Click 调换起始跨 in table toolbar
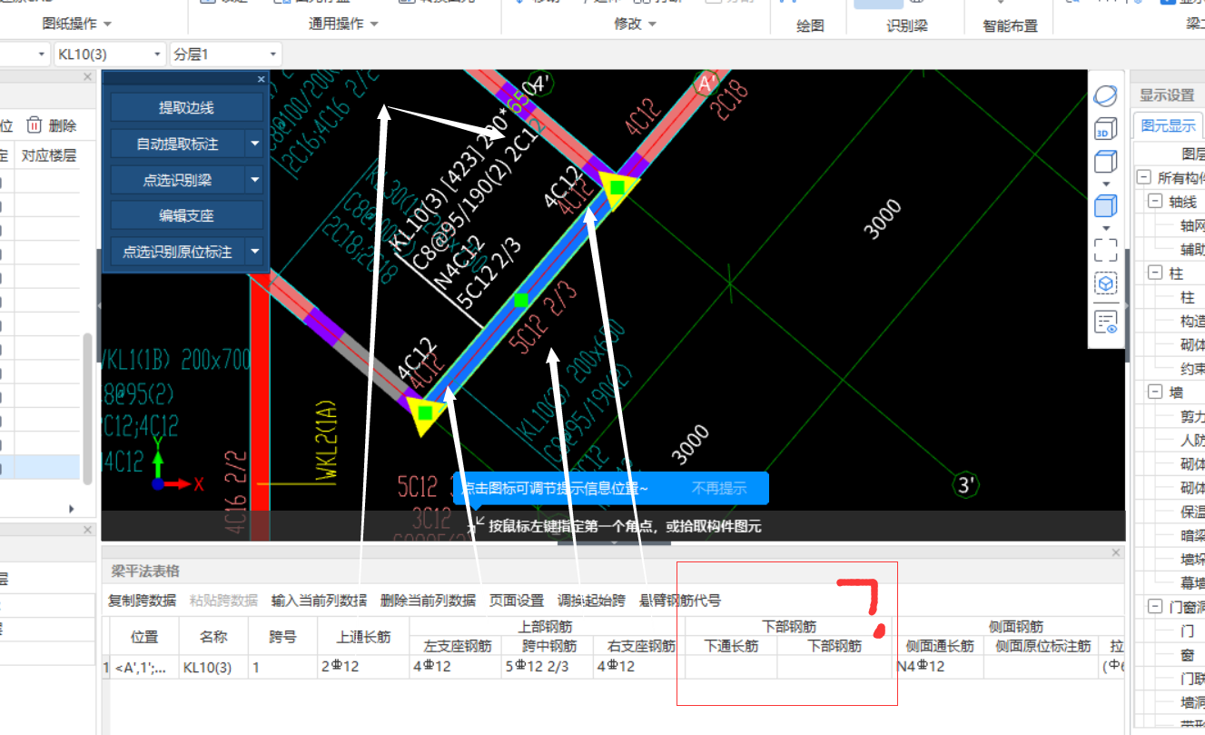This screenshot has width=1205, height=735. coord(591,601)
